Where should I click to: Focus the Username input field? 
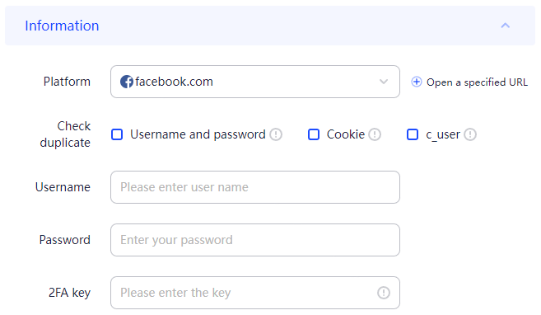255,187
